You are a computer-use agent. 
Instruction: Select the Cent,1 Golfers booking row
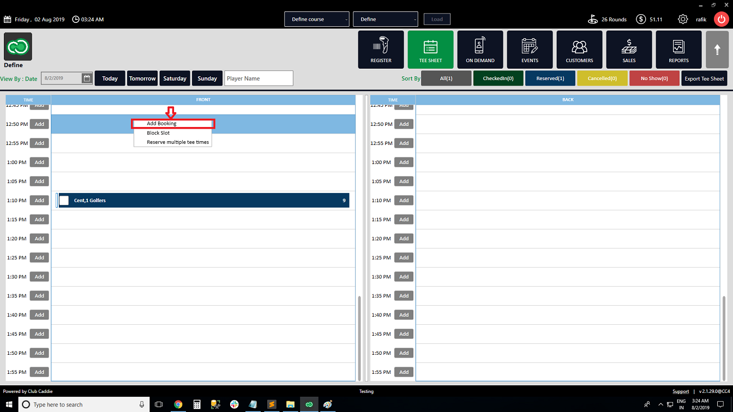[x=203, y=201]
